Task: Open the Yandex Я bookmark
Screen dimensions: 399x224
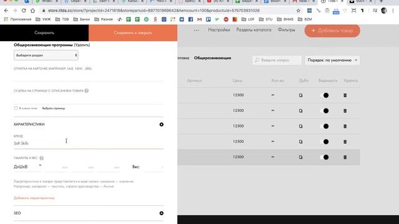Action: coord(155,19)
